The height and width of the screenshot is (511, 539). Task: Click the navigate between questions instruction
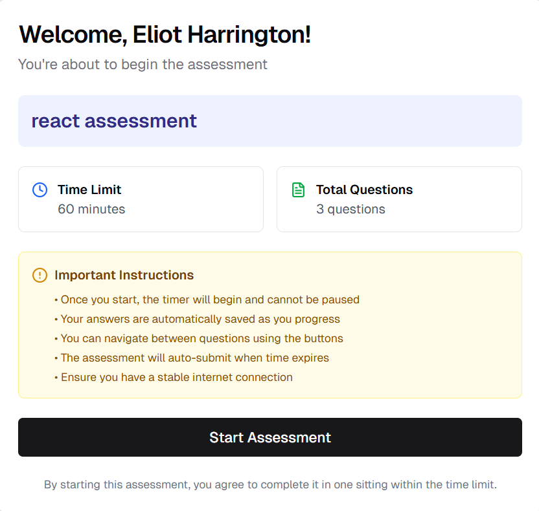click(x=201, y=338)
